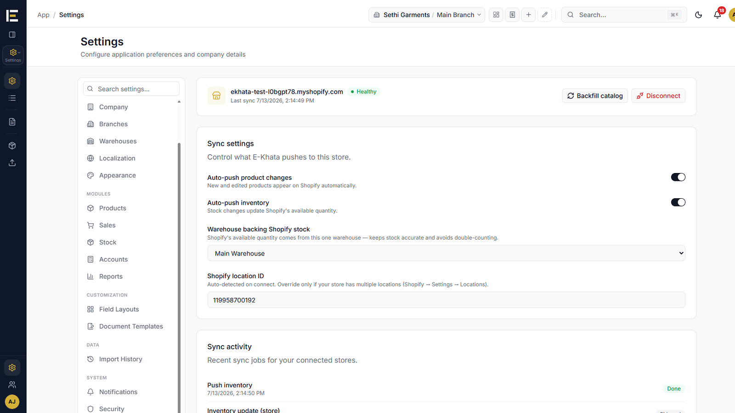Open the document icon in the left sidebar
This screenshot has width=735, height=413.
pyautogui.click(x=12, y=122)
